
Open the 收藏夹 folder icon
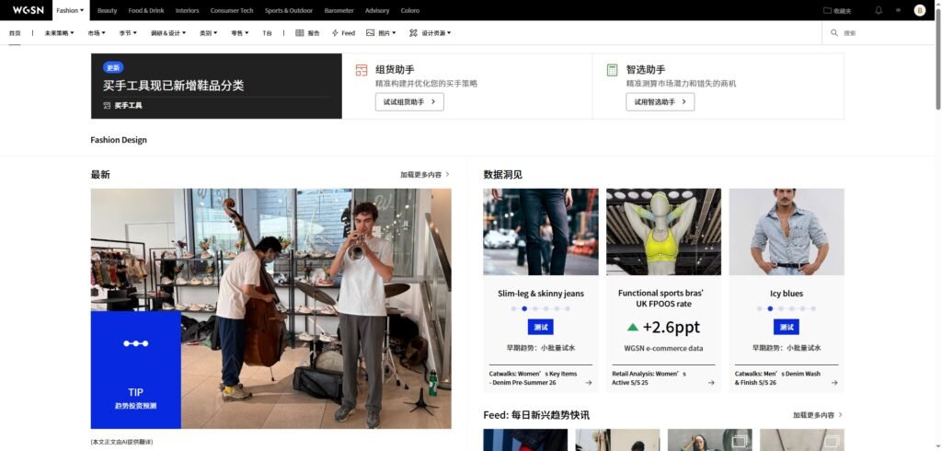click(x=827, y=10)
